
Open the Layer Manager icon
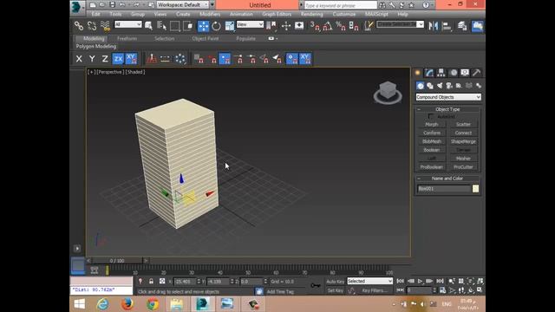462,26
